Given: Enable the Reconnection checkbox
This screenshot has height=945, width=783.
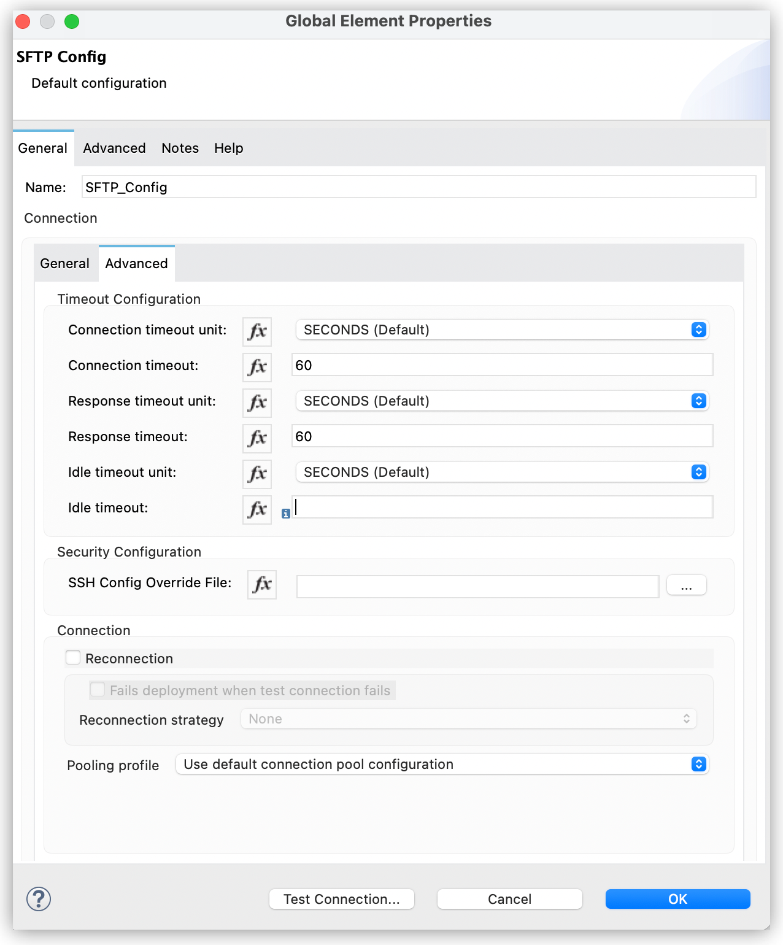Looking at the screenshot, I should point(73,658).
